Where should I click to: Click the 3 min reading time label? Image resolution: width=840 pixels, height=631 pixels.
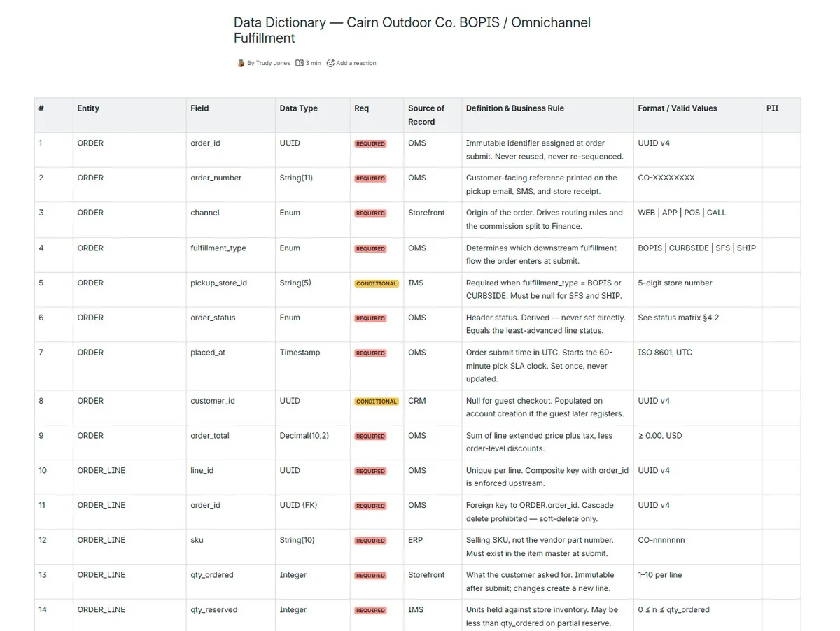[x=314, y=63]
